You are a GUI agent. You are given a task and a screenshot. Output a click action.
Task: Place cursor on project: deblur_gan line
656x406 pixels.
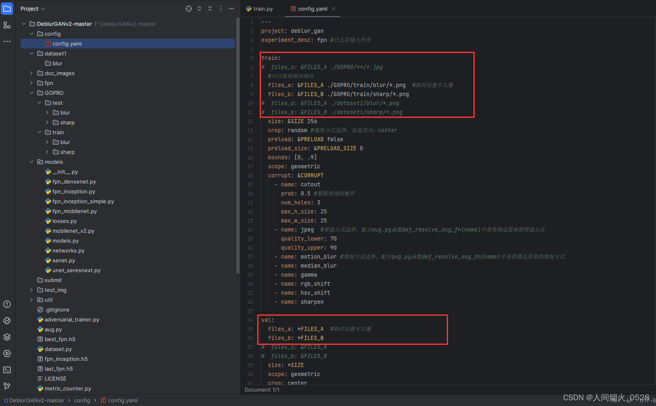click(292, 31)
